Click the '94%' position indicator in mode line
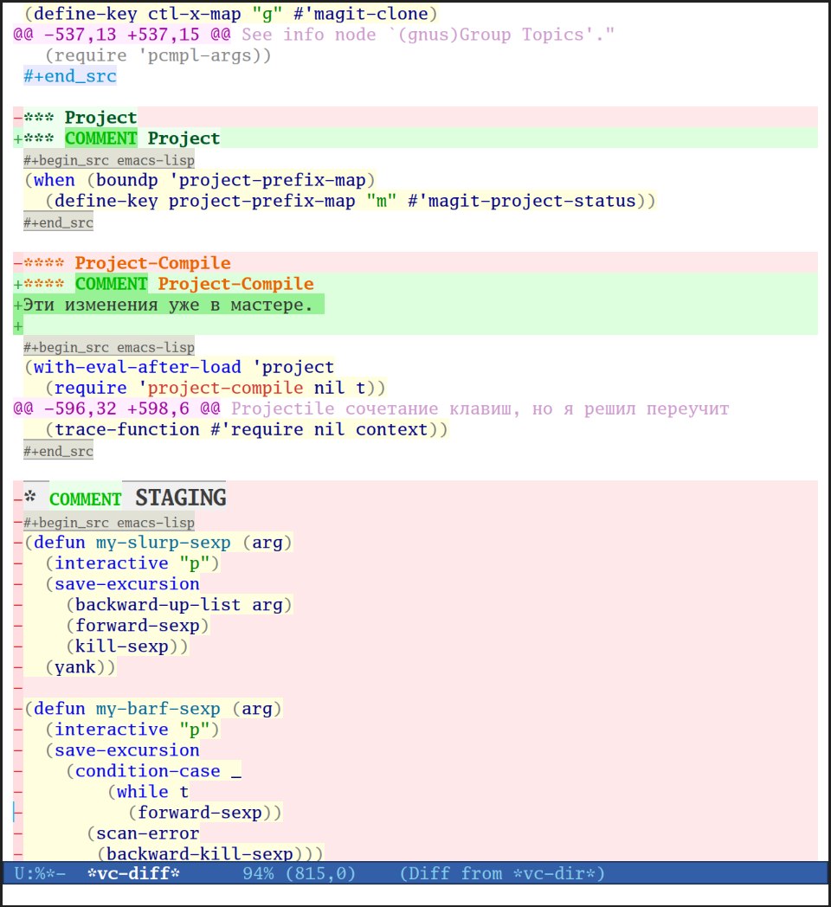Viewport: 831px width, 907px height. pyautogui.click(x=258, y=873)
